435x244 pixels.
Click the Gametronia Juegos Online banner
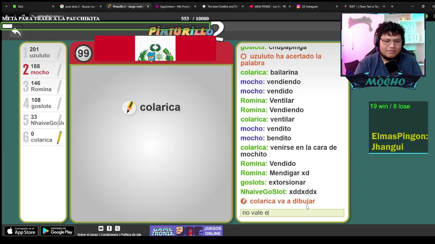[186, 231]
